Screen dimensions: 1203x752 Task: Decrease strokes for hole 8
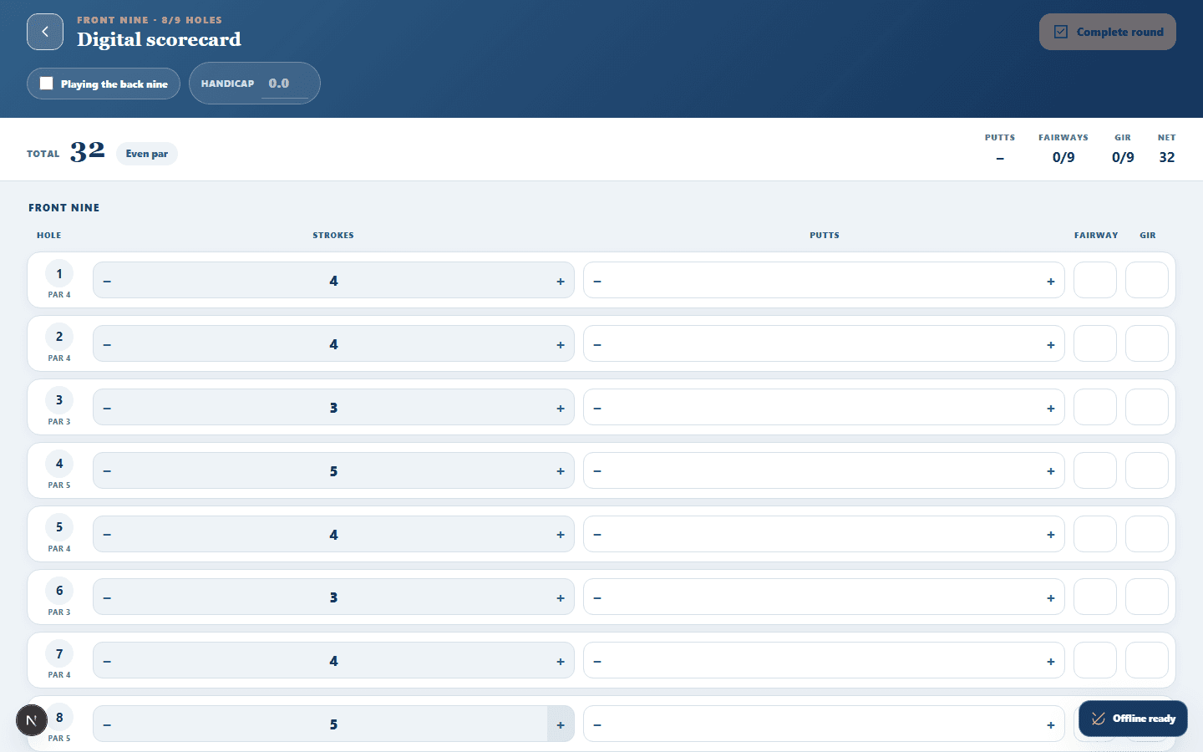[x=107, y=724]
